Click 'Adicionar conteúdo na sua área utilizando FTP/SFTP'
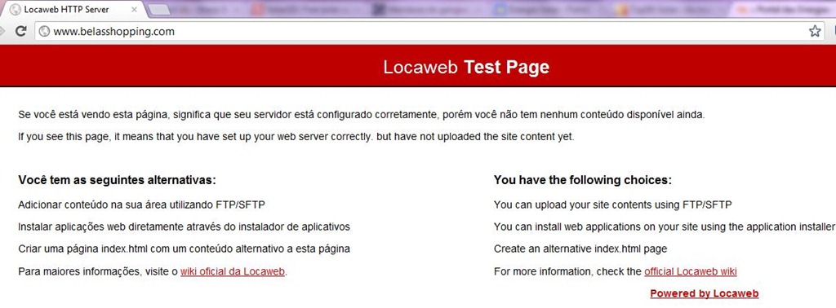Viewport: 836px width, 308px height. [141, 205]
